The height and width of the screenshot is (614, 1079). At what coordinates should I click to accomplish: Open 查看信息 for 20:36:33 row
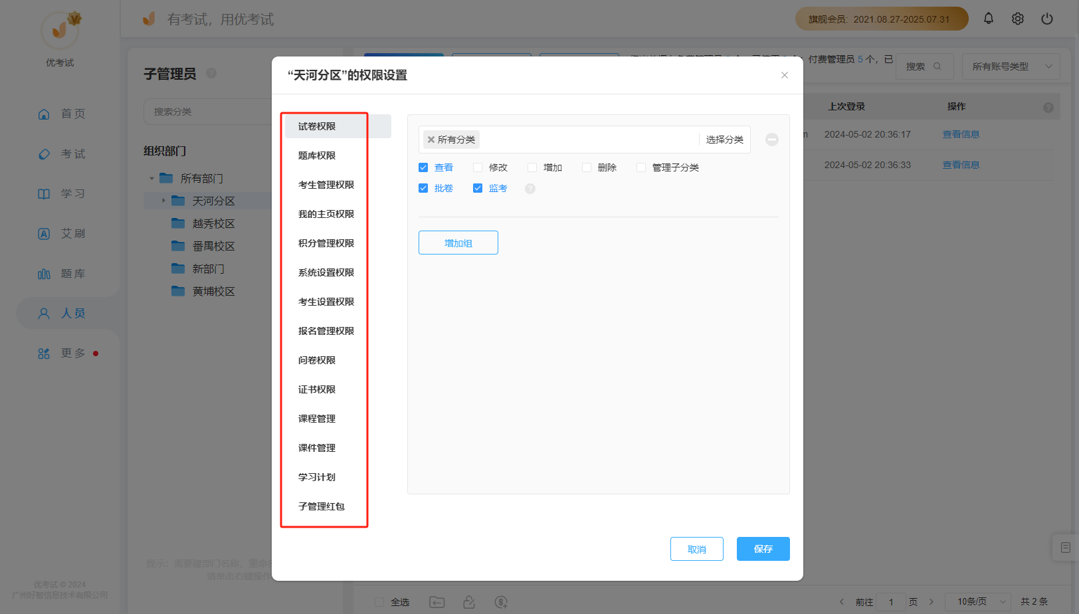click(x=961, y=165)
